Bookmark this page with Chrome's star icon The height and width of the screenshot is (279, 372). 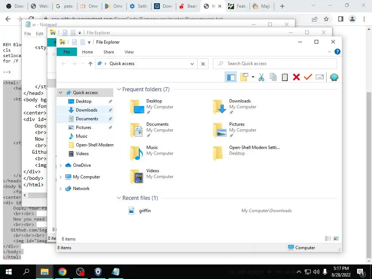[x=326, y=19]
